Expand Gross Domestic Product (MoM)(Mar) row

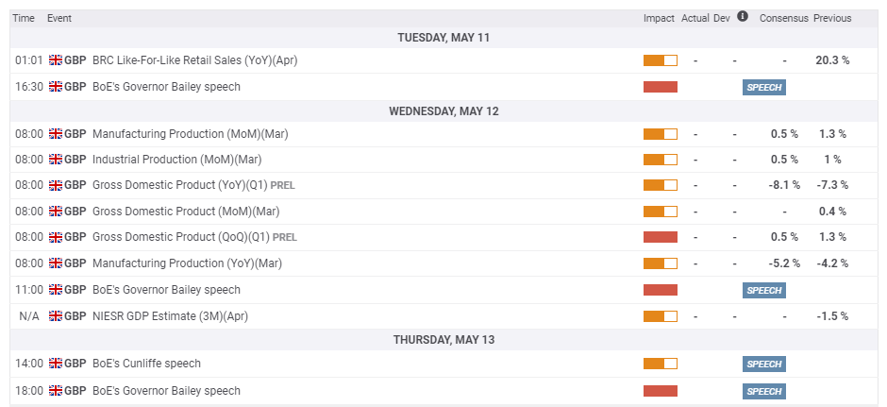(443, 212)
